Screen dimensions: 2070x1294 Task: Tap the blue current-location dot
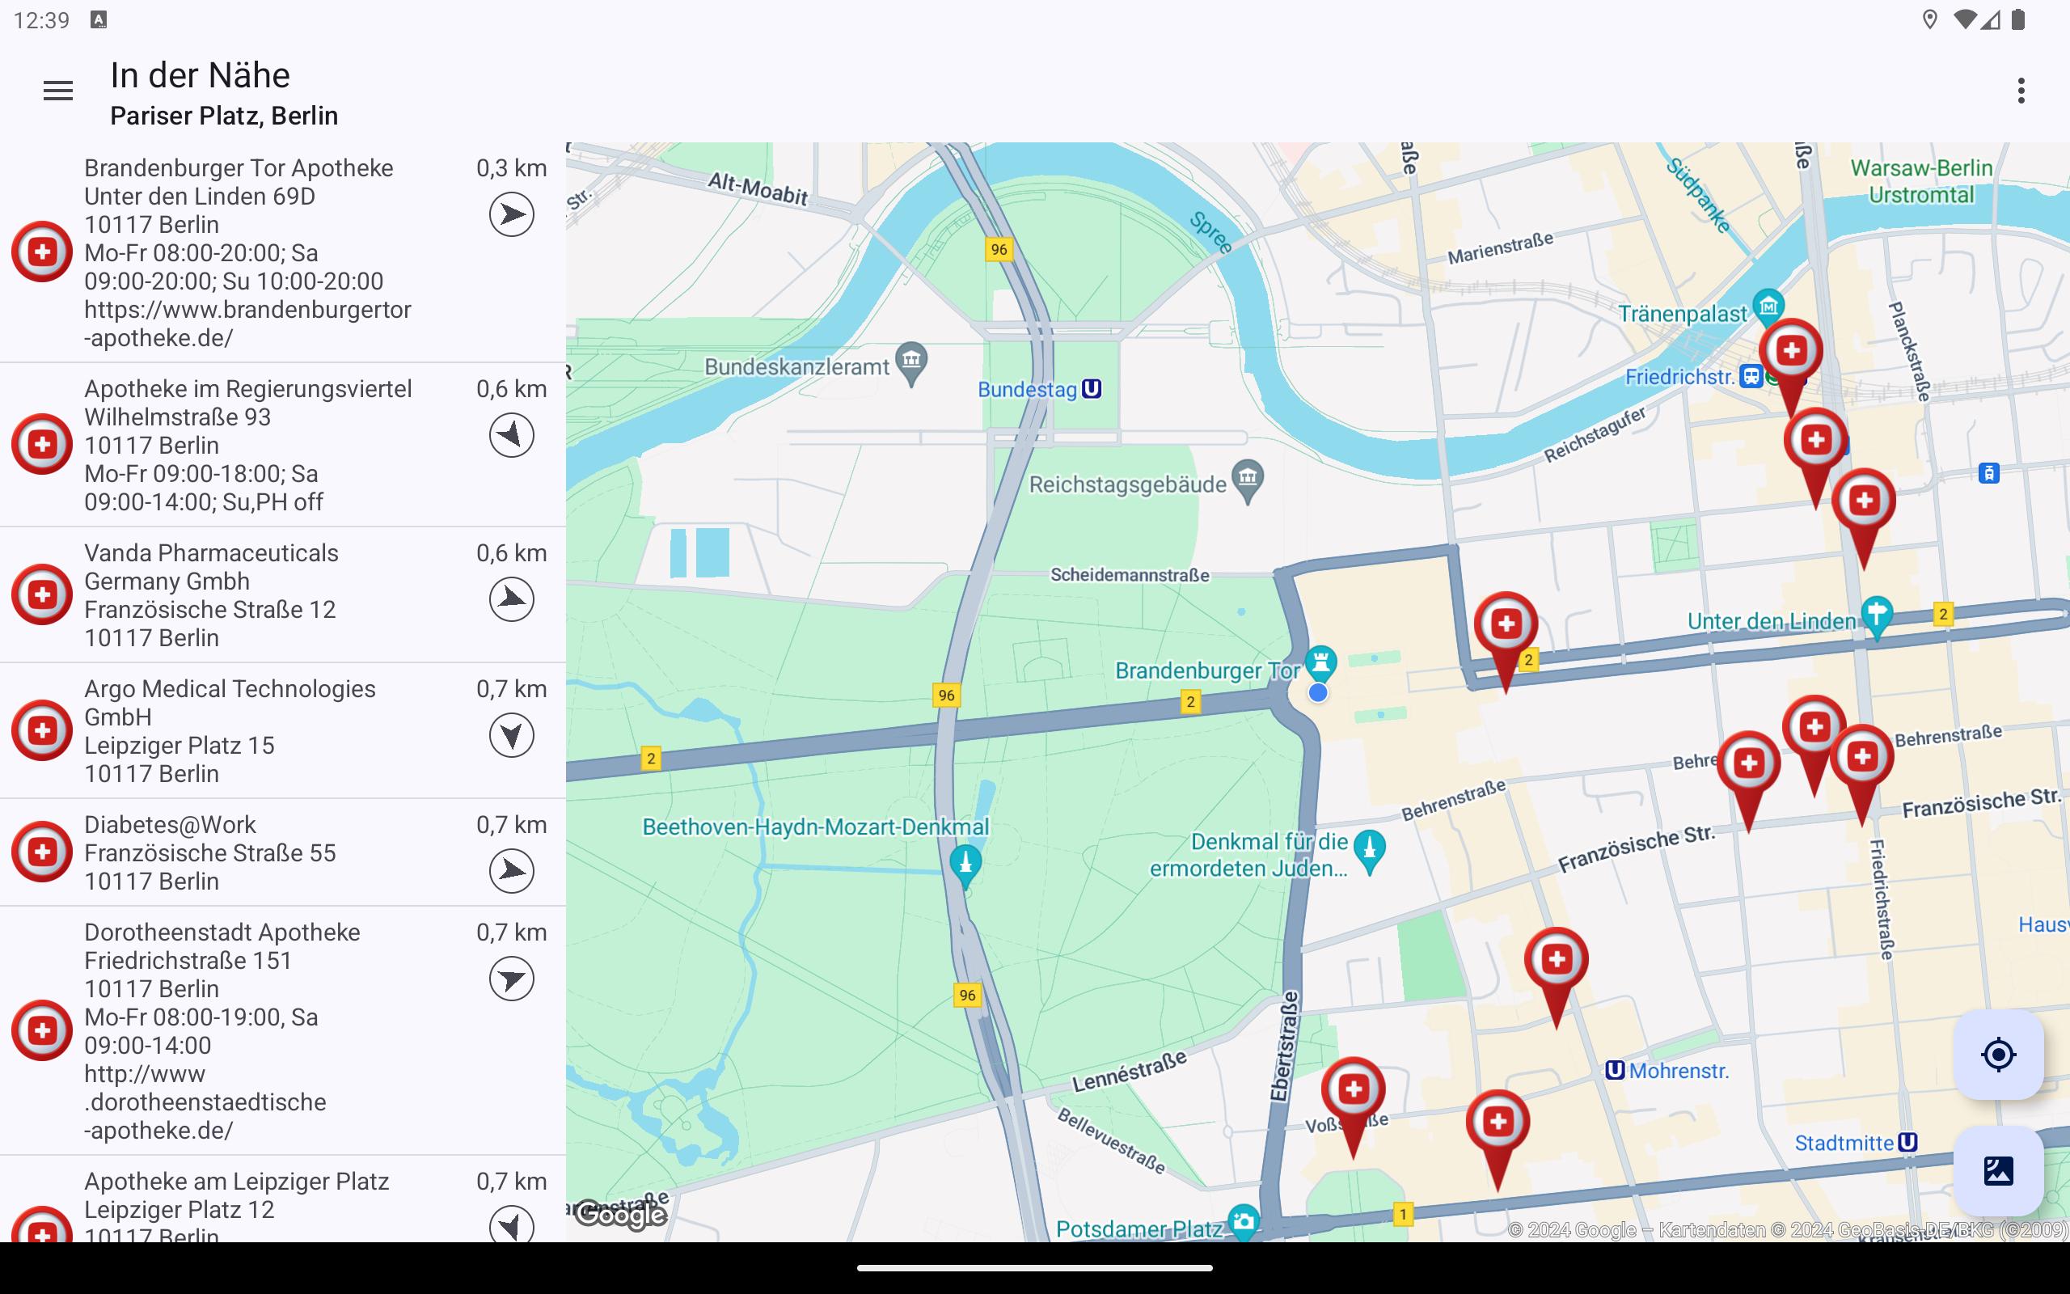(1318, 692)
